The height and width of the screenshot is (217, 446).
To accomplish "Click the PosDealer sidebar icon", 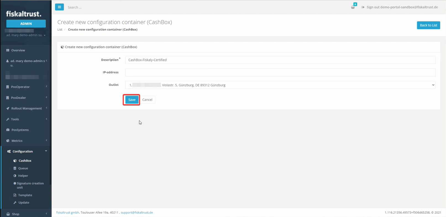I will [7, 98].
